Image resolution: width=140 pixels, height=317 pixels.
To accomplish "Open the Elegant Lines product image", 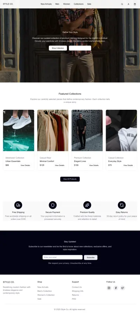I will click(x=87, y=130).
